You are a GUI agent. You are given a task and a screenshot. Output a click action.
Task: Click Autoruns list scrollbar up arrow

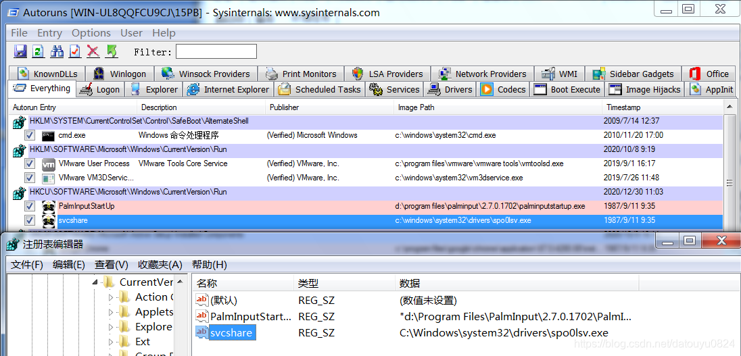pos(730,107)
